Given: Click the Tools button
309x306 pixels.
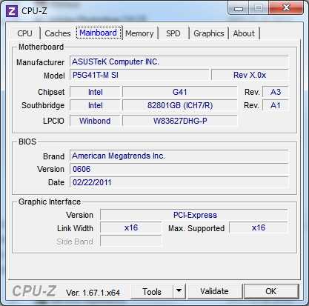Looking at the screenshot, I should point(152,292).
